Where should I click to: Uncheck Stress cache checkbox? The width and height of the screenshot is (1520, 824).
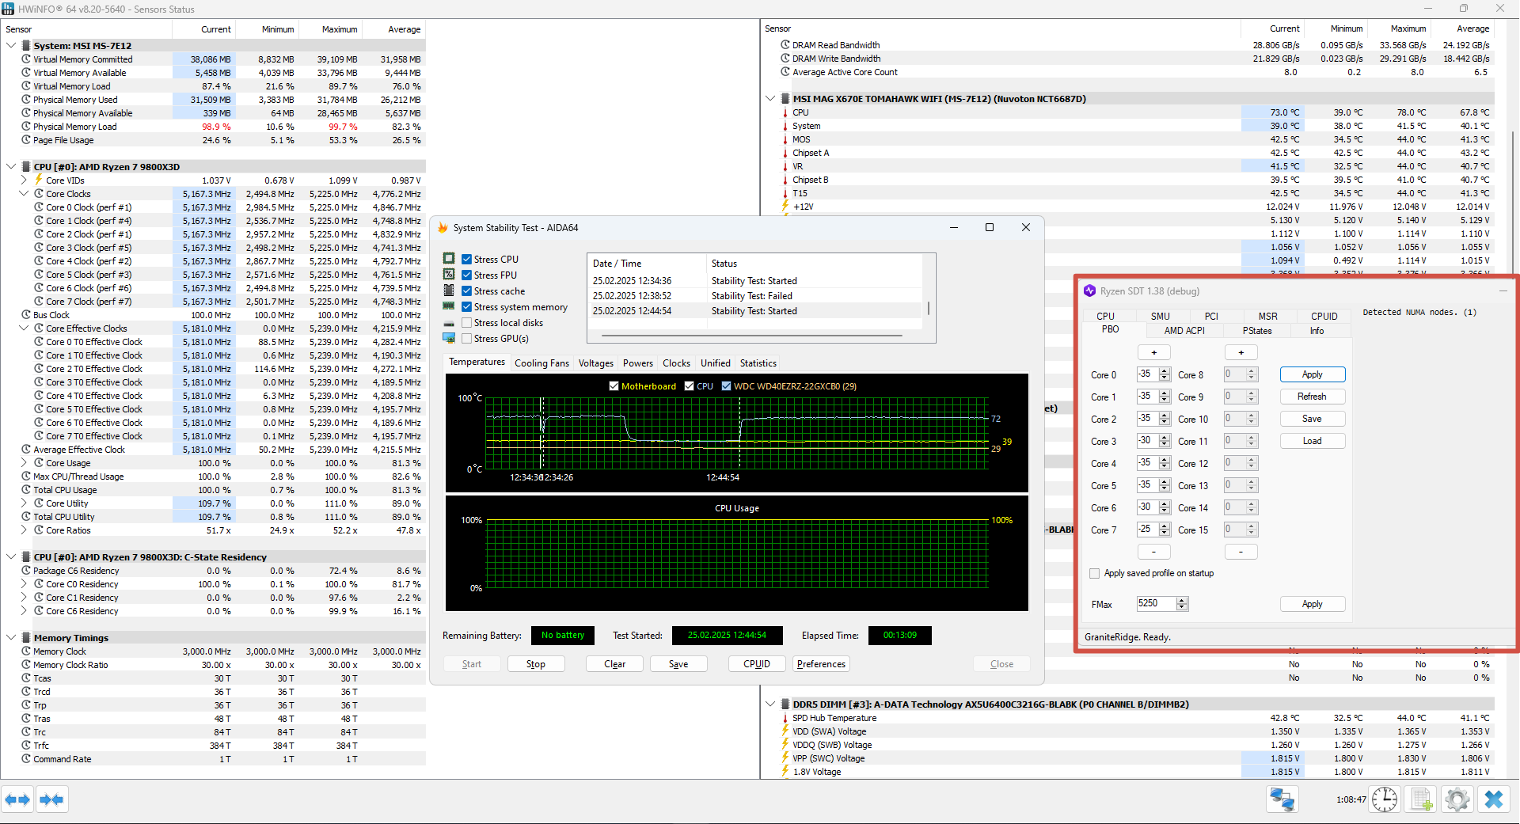[x=467, y=290]
